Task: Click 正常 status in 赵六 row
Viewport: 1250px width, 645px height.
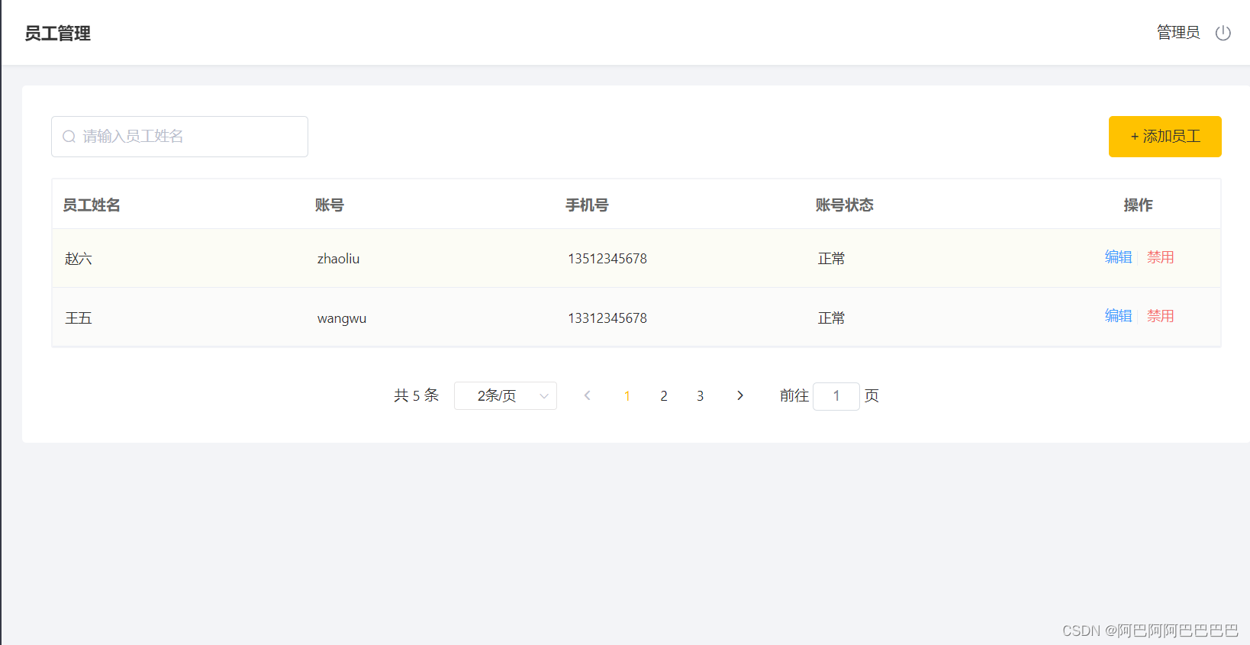Action: pyautogui.click(x=831, y=259)
